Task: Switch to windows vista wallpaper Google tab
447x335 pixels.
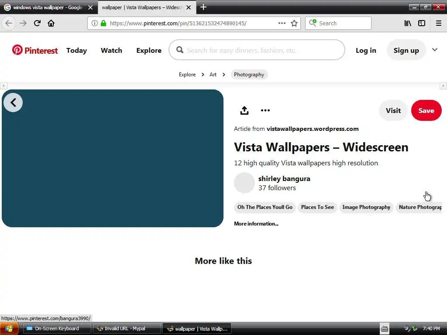Action: pyautogui.click(x=48, y=7)
